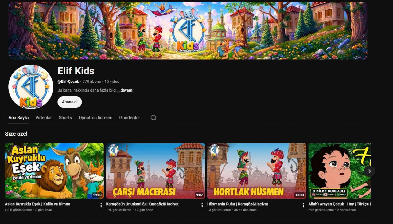Click the @Elif-Çocuk channel handle
Viewport: 393px width, 224px height.
tap(68, 81)
